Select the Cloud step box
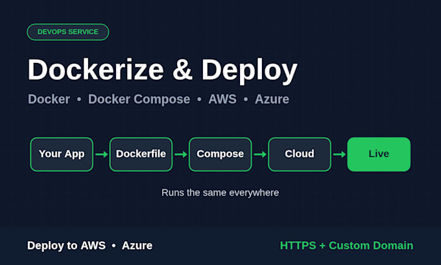Screen dimensions: 441x265 click(x=300, y=154)
